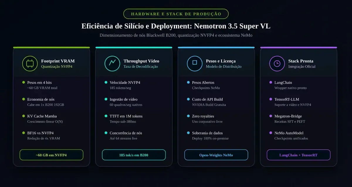This screenshot has height=187, width=352.
Task: Select the "Custo de API Build" list item
Action: (x=207, y=99)
